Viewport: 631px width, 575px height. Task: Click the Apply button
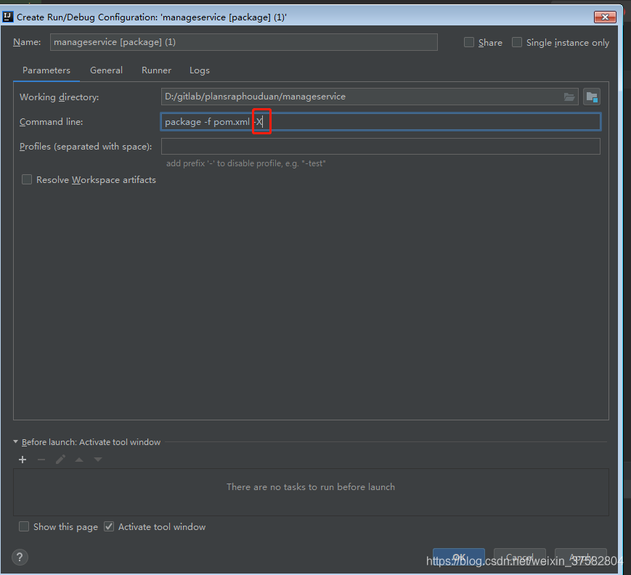coord(581,558)
